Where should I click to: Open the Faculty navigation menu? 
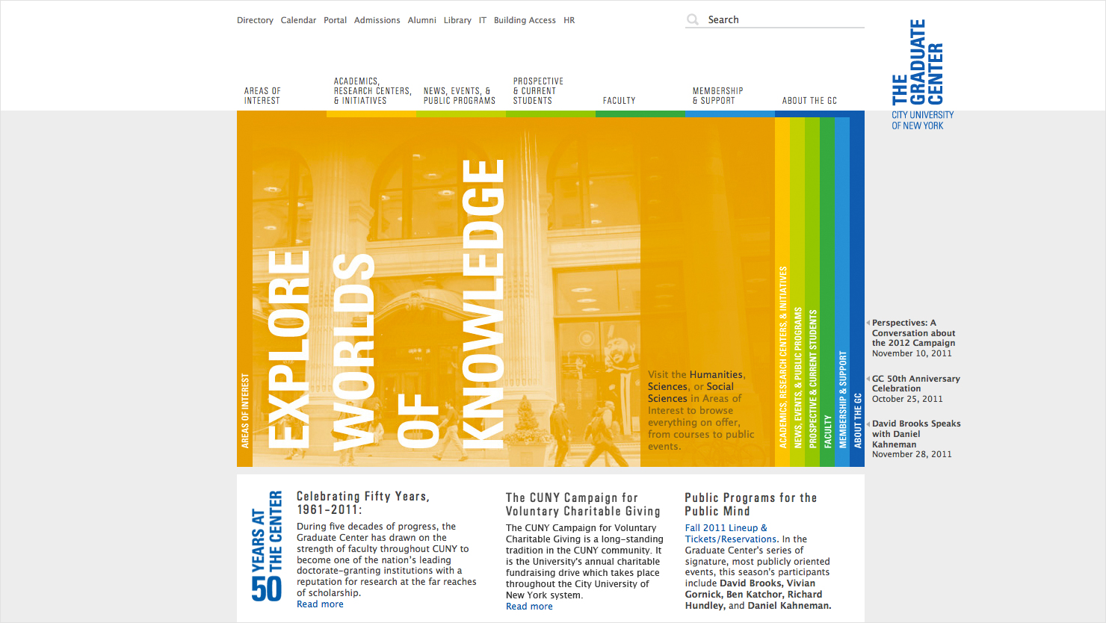pos(619,100)
